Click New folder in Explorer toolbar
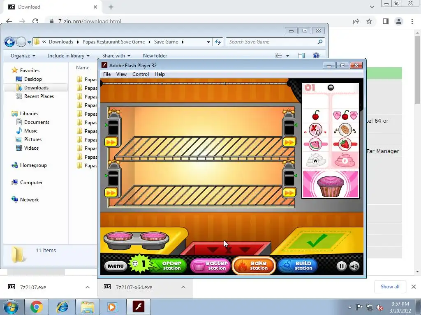 click(x=155, y=56)
